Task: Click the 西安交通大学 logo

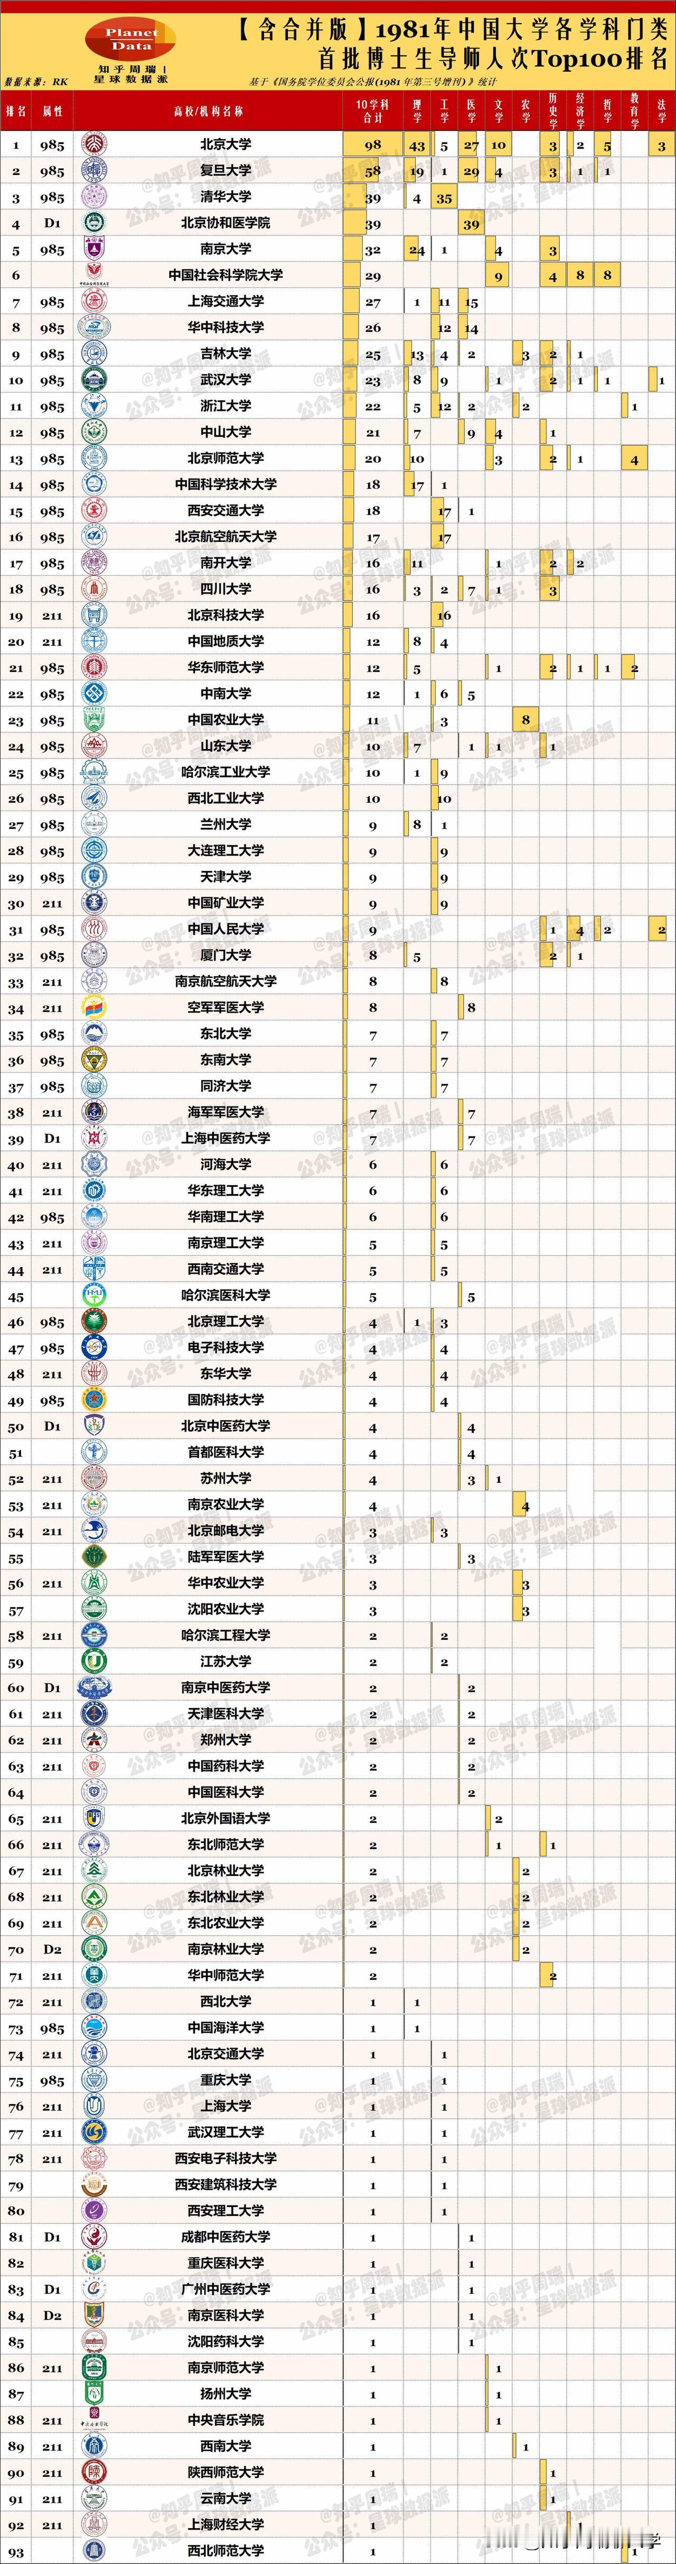Action: (93, 511)
